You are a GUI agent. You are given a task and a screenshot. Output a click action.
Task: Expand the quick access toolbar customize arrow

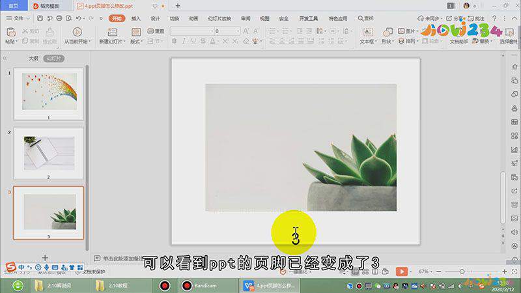coord(101,19)
